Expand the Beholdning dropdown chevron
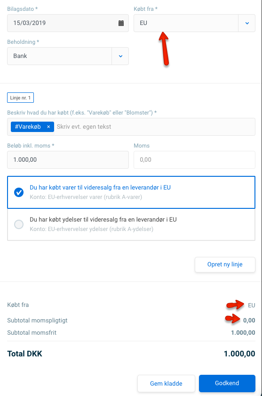Screen dimensions: 262x396 pos(120,56)
